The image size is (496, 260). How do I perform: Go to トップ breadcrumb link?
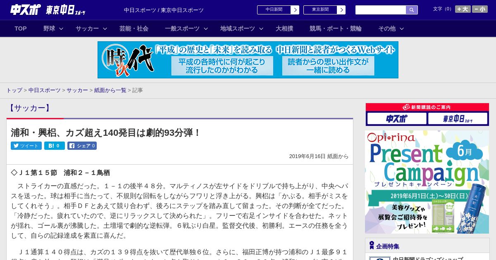14,90
